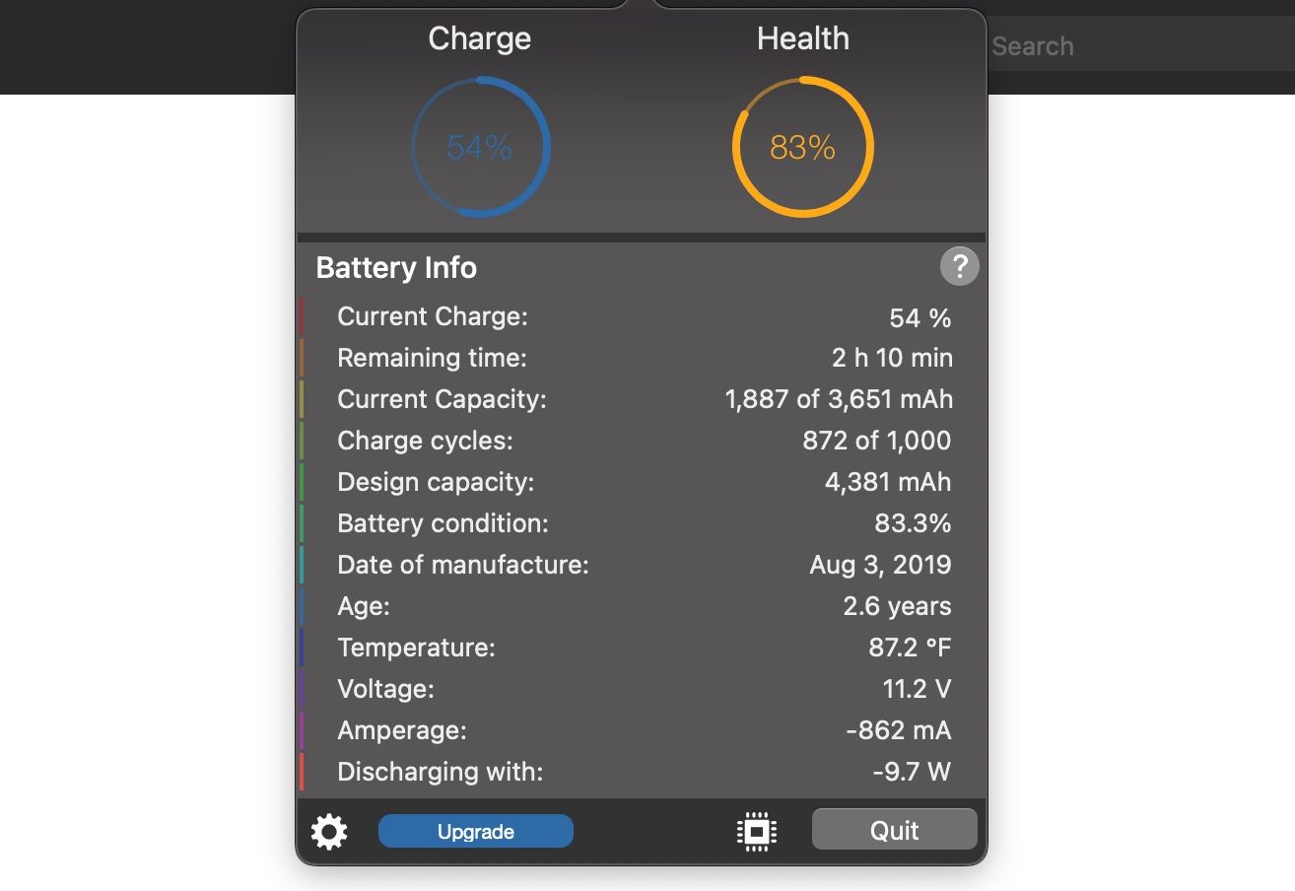Click the Health percentage ring
Viewport: 1295px width, 891px height.
[802, 145]
